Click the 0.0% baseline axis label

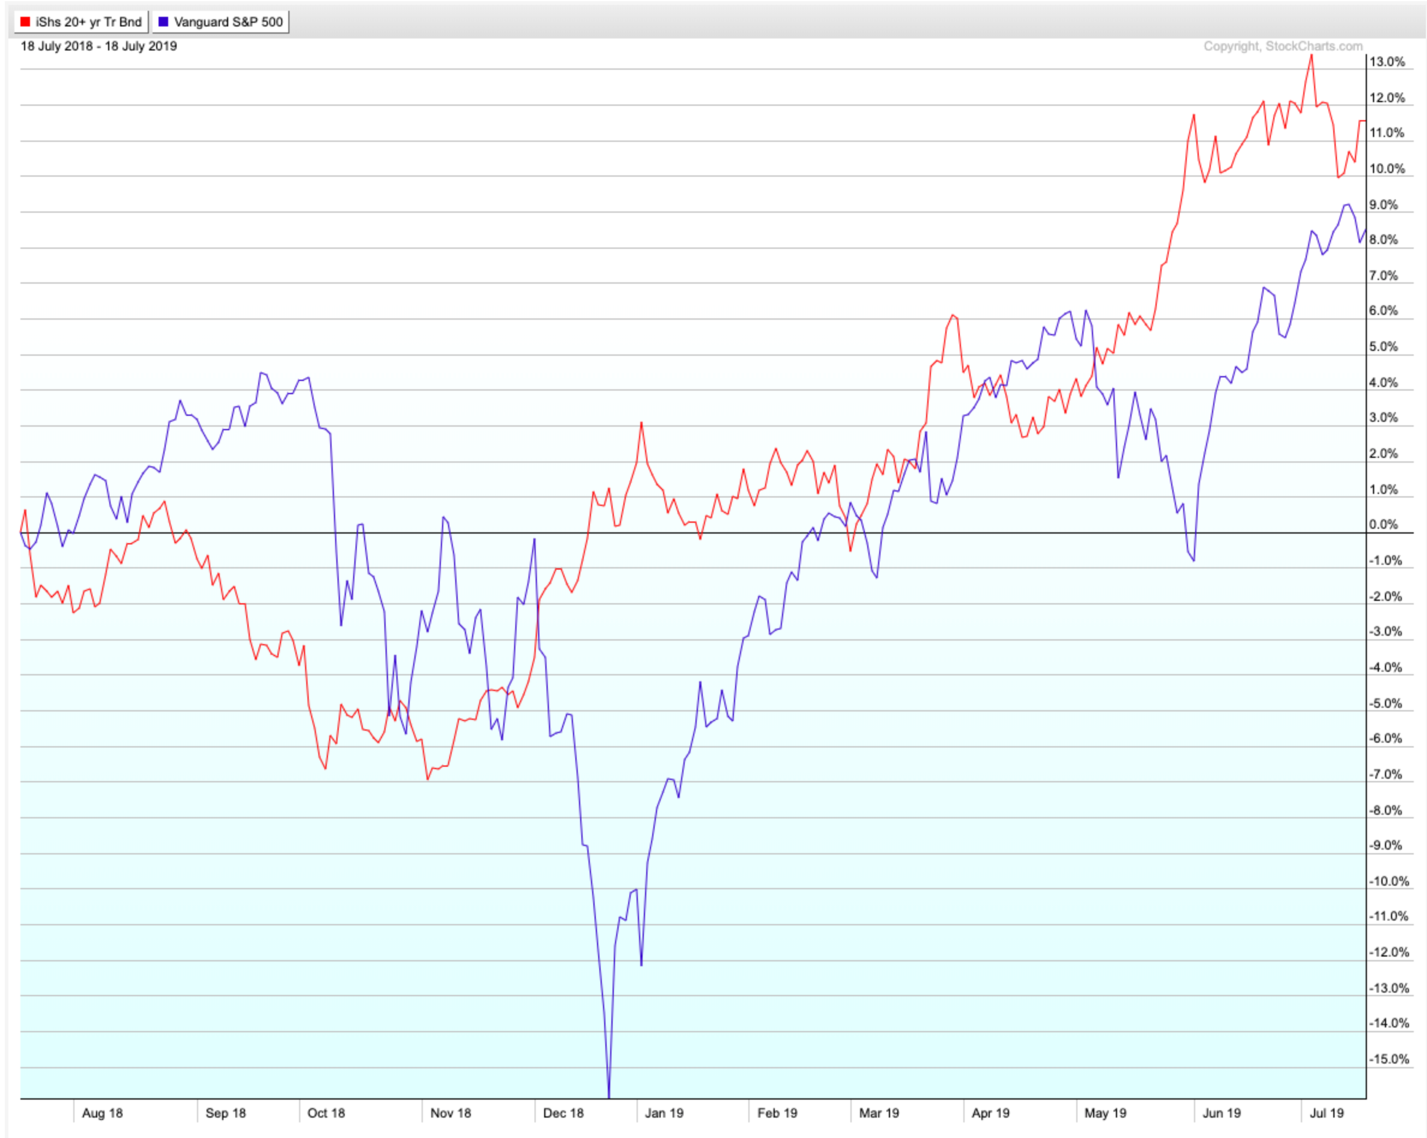click(1383, 525)
